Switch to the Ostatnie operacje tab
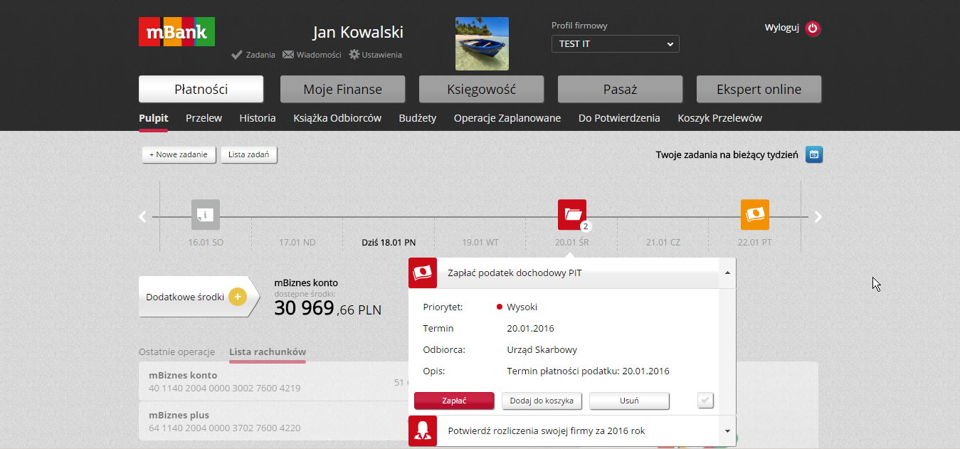The image size is (960, 449). [x=176, y=352]
